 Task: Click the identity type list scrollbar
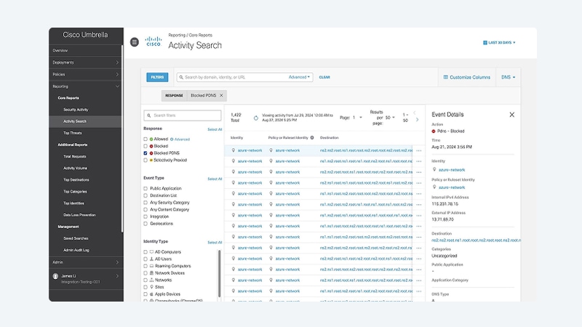pyautogui.click(x=220, y=274)
